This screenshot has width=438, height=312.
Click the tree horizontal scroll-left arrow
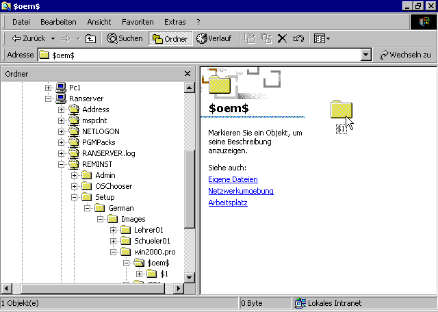pos(7,288)
